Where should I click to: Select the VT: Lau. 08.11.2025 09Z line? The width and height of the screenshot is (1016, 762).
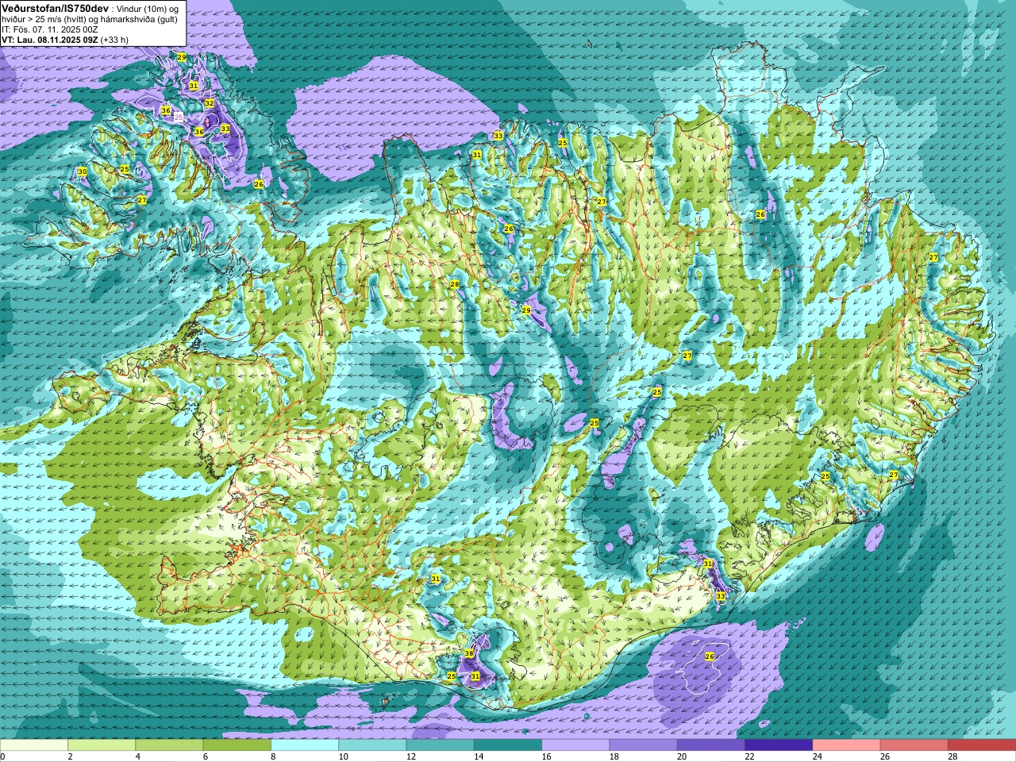click(65, 40)
